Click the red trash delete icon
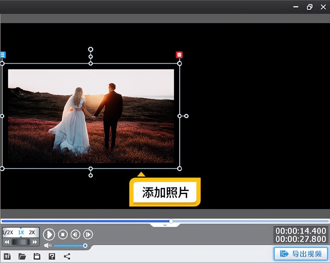The height and width of the screenshot is (263, 330). coord(179,55)
